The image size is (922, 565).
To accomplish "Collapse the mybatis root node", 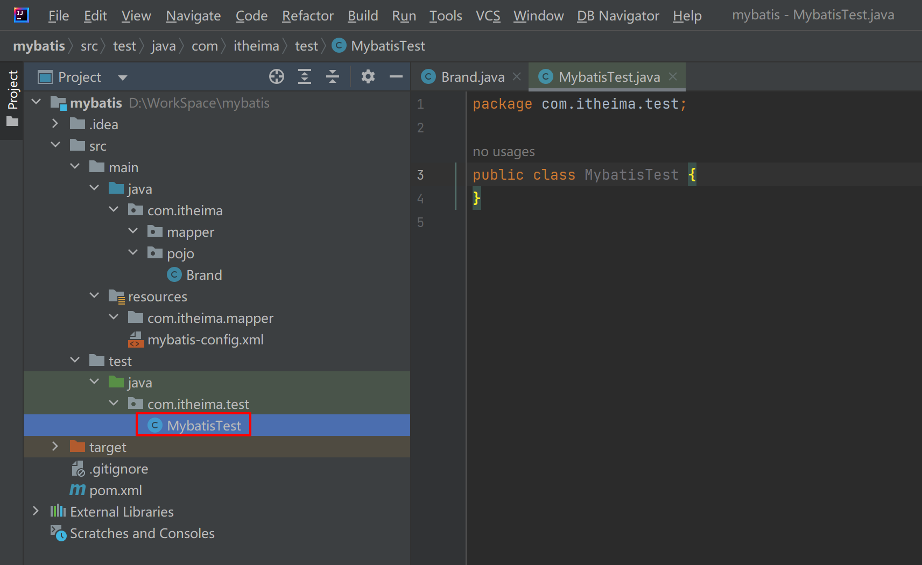I will coord(36,102).
